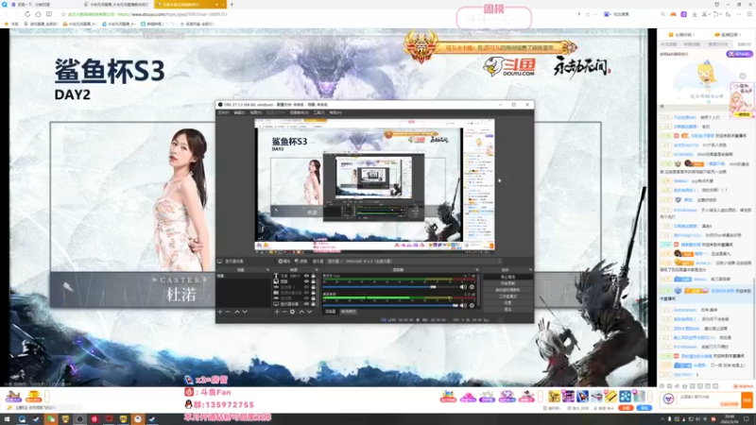Toggle lock on text source in OBS
Screen dimensions: 756x425
pos(314,276)
